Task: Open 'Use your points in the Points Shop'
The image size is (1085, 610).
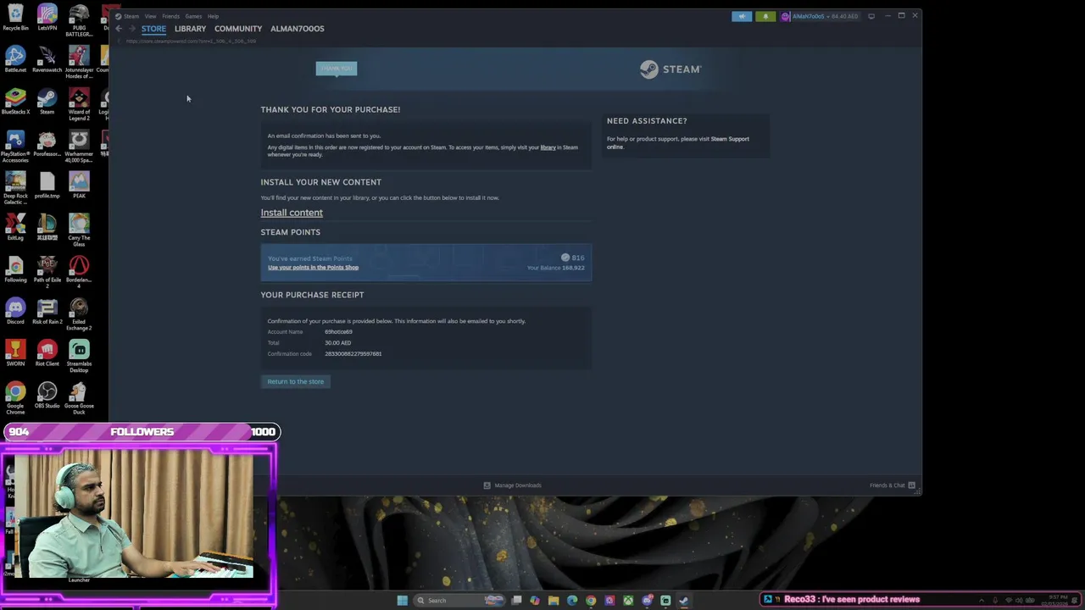Action: (313, 268)
